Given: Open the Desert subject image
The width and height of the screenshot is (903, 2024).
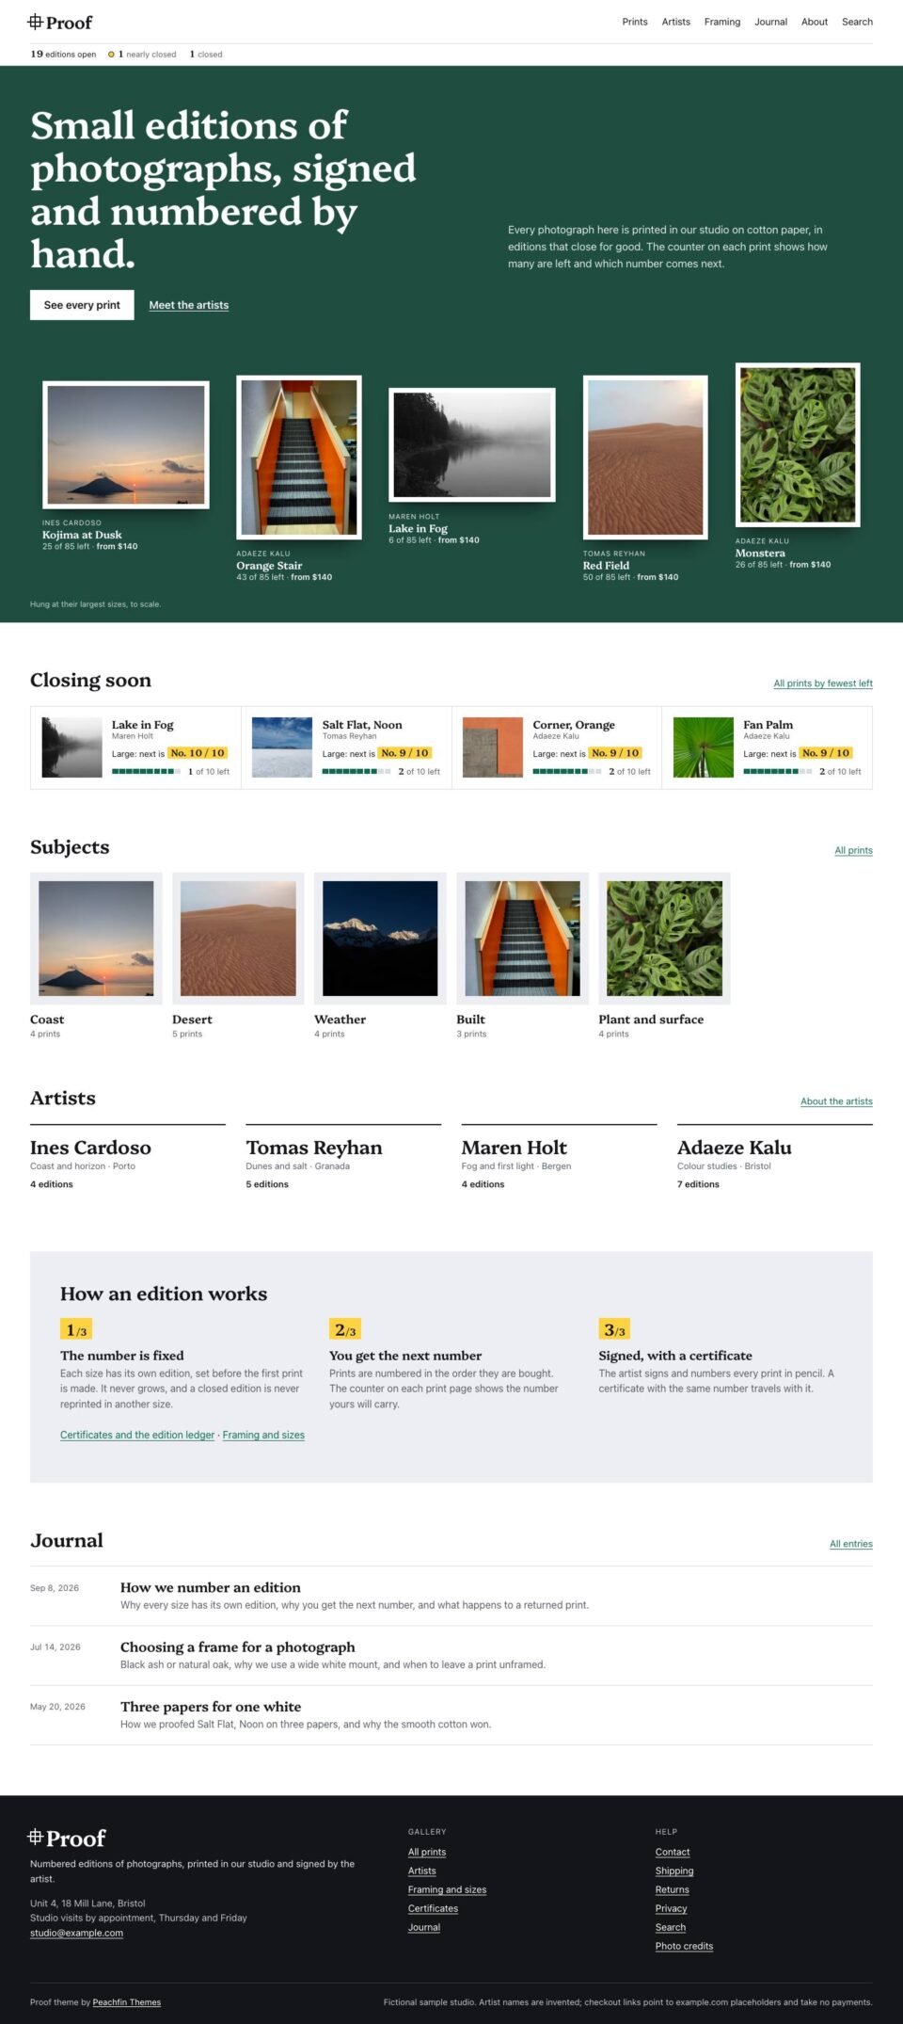Looking at the screenshot, I should 238,939.
